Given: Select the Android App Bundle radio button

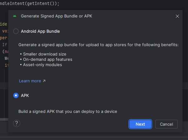Looking at the screenshot, I should pyautogui.click(x=16, y=31).
